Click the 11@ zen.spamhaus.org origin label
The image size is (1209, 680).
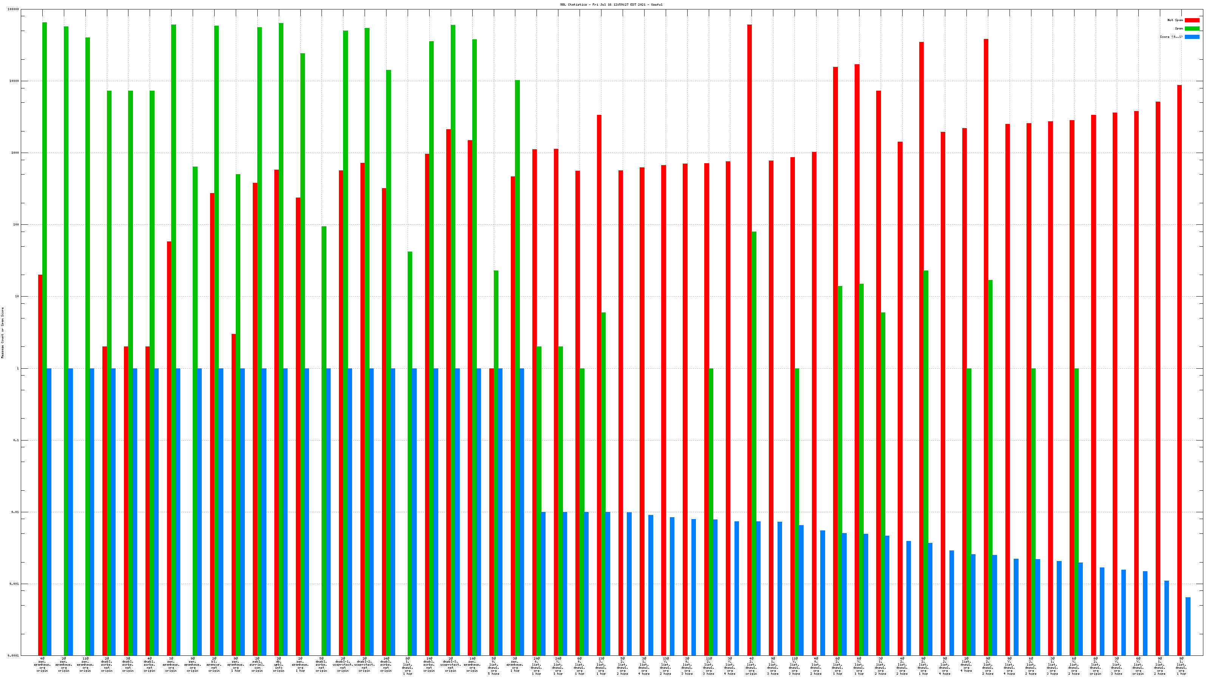click(x=85, y=665)
